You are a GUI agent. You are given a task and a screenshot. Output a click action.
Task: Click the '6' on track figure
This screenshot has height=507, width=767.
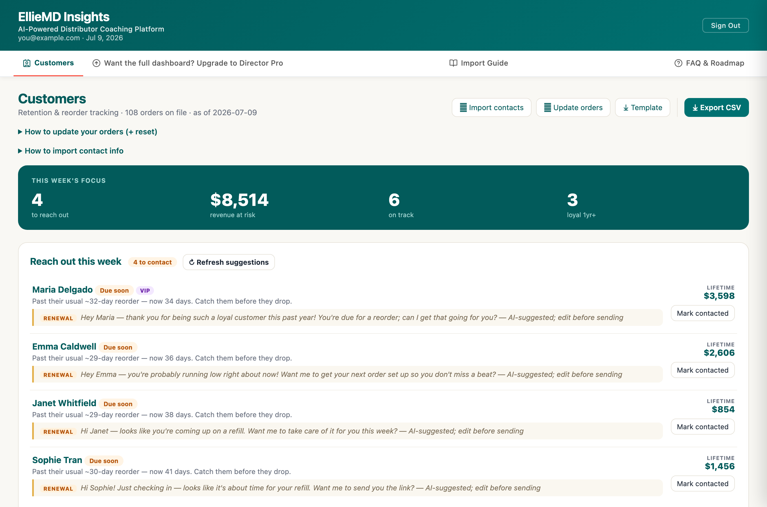pos(394,200)
